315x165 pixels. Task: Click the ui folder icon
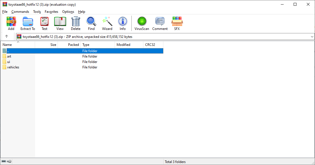[5, 62]
